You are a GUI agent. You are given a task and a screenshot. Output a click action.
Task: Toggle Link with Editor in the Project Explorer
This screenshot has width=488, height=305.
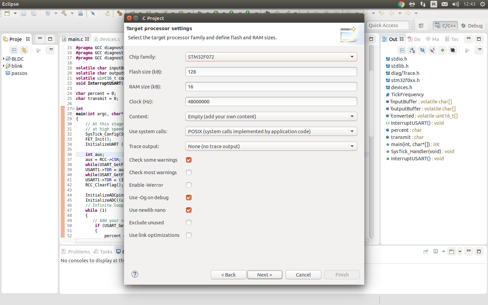24,50
